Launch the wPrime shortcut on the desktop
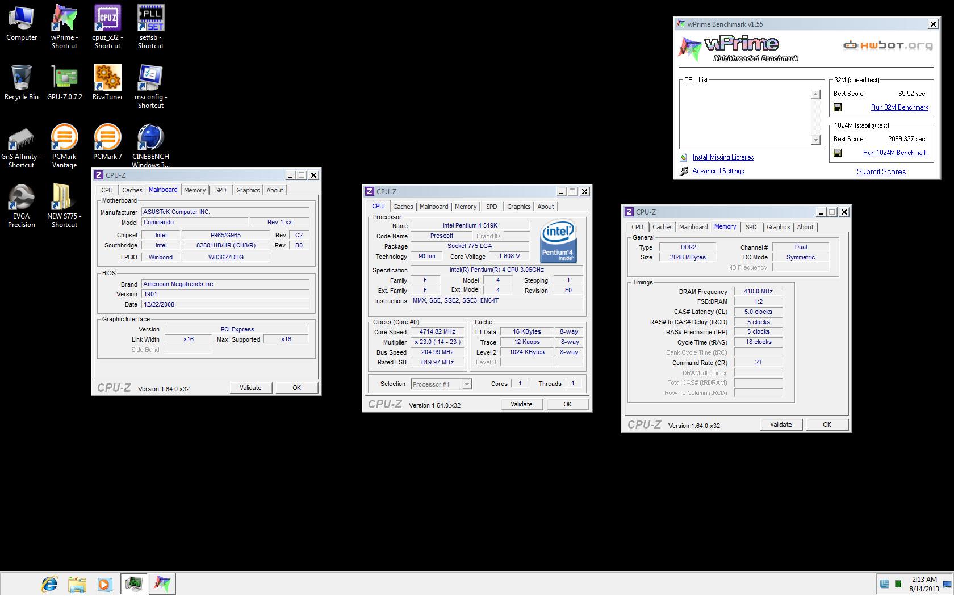This screenshot has height=596, width=954. click(64, 27)
